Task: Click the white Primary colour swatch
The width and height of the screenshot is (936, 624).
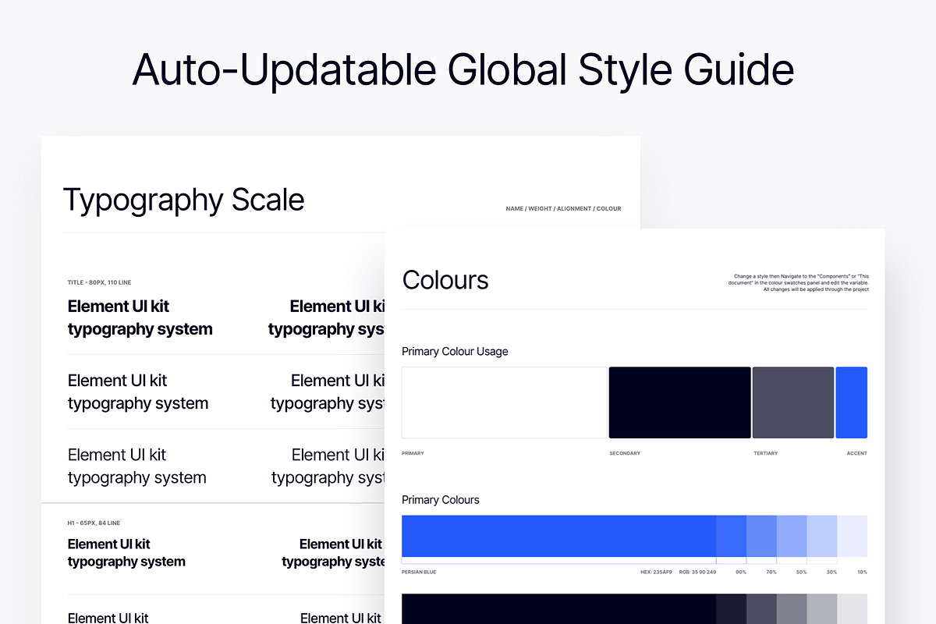Action: tap(504, 402)
